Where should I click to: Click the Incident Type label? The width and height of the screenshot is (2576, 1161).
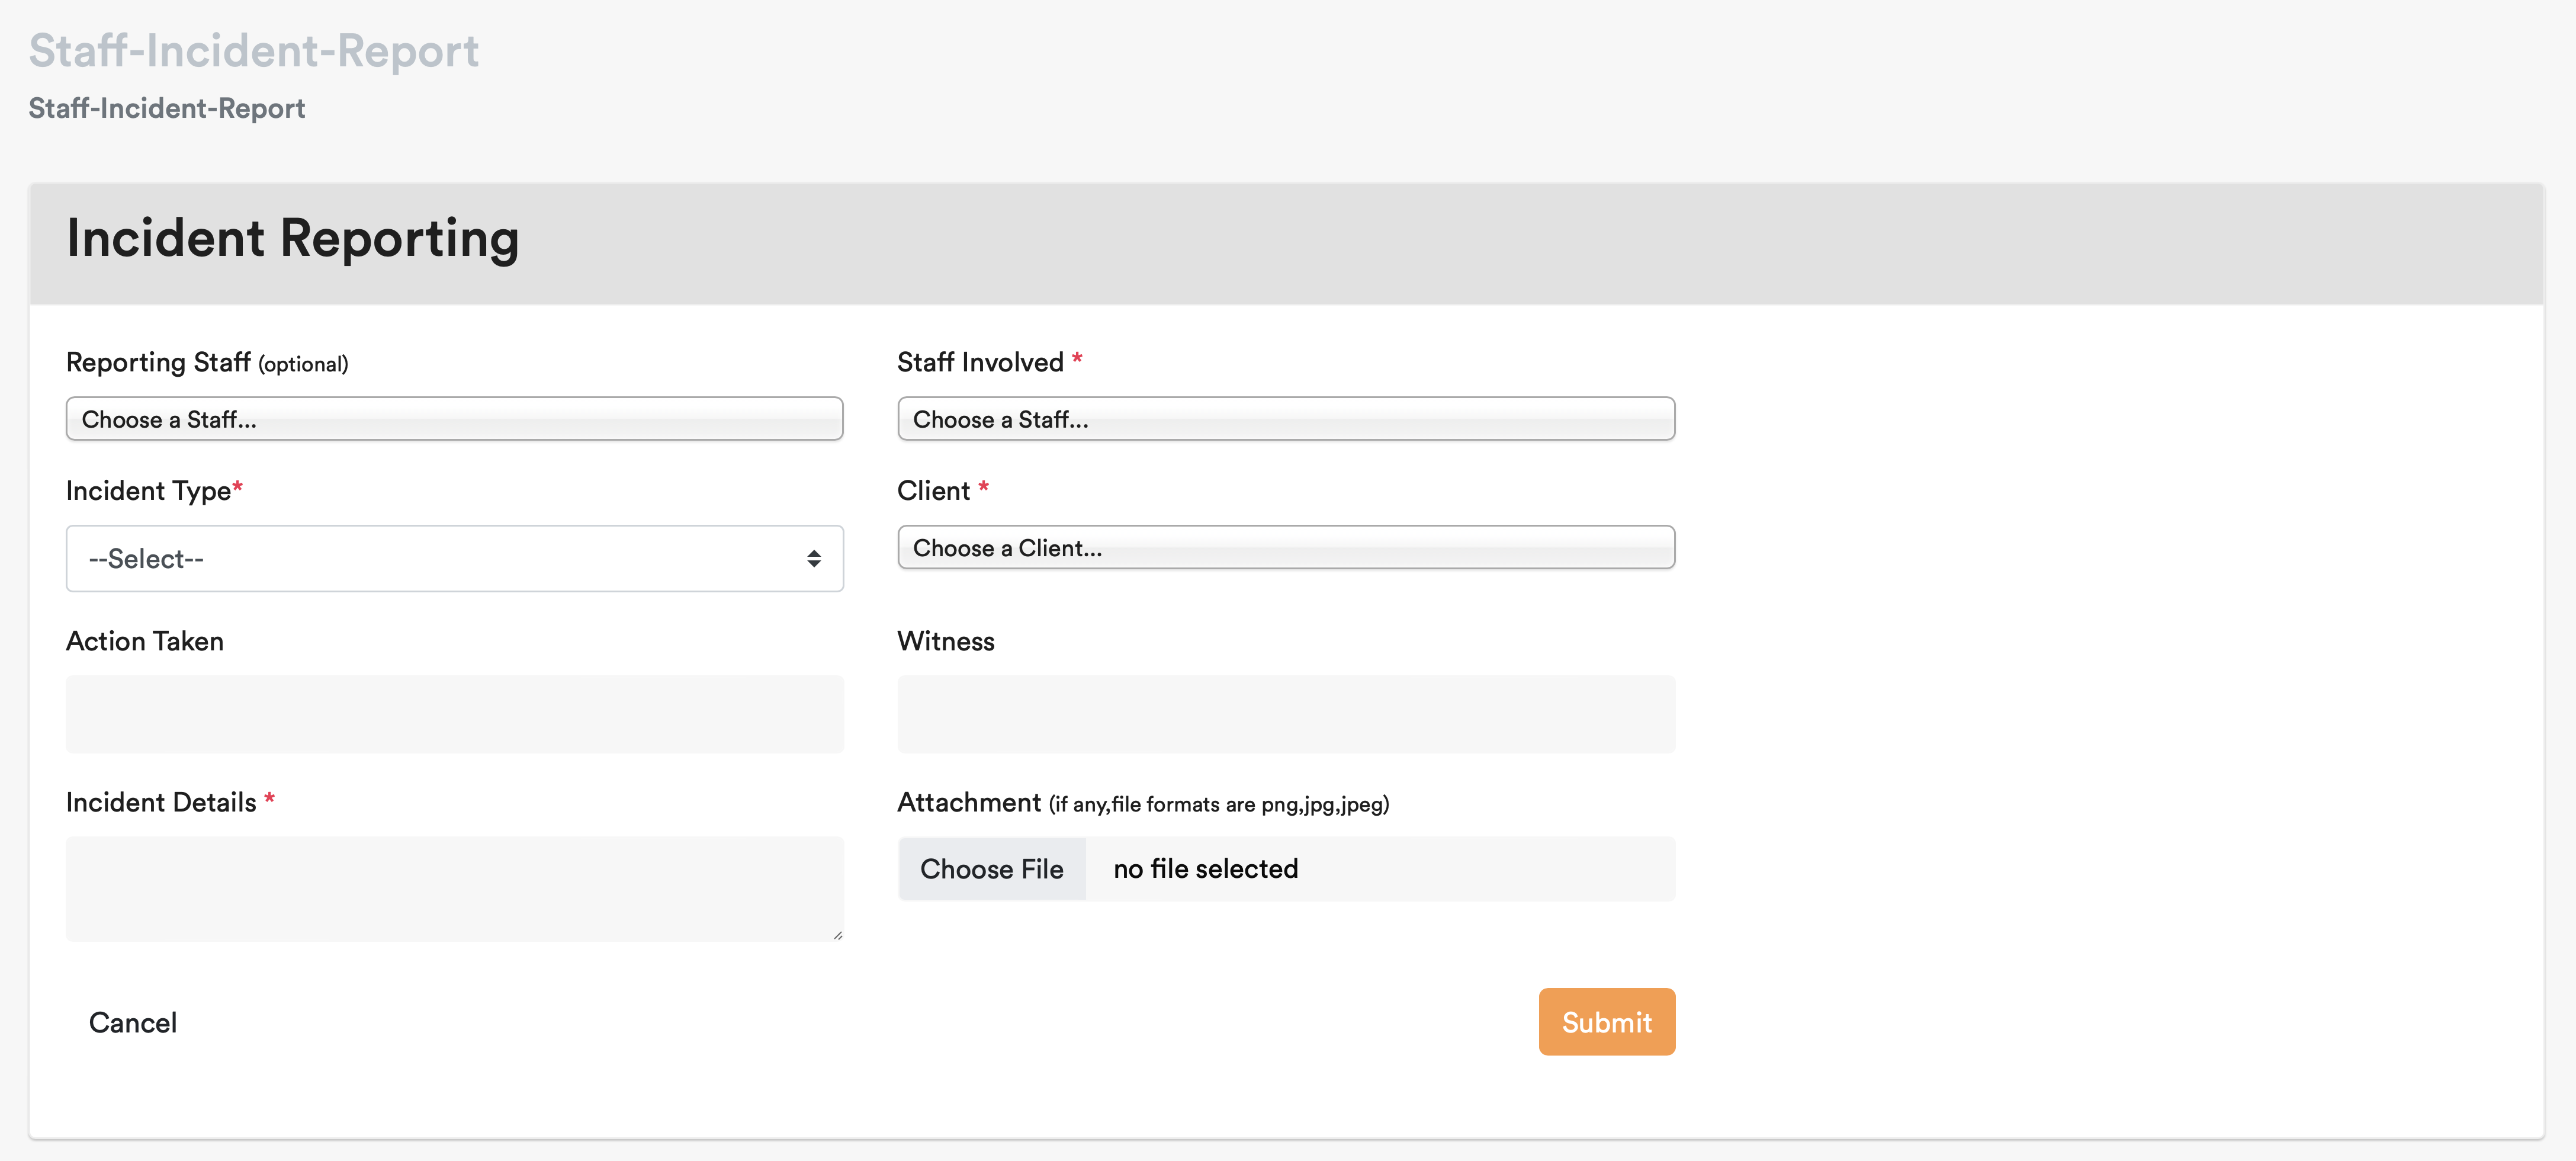tap(149, 491)
